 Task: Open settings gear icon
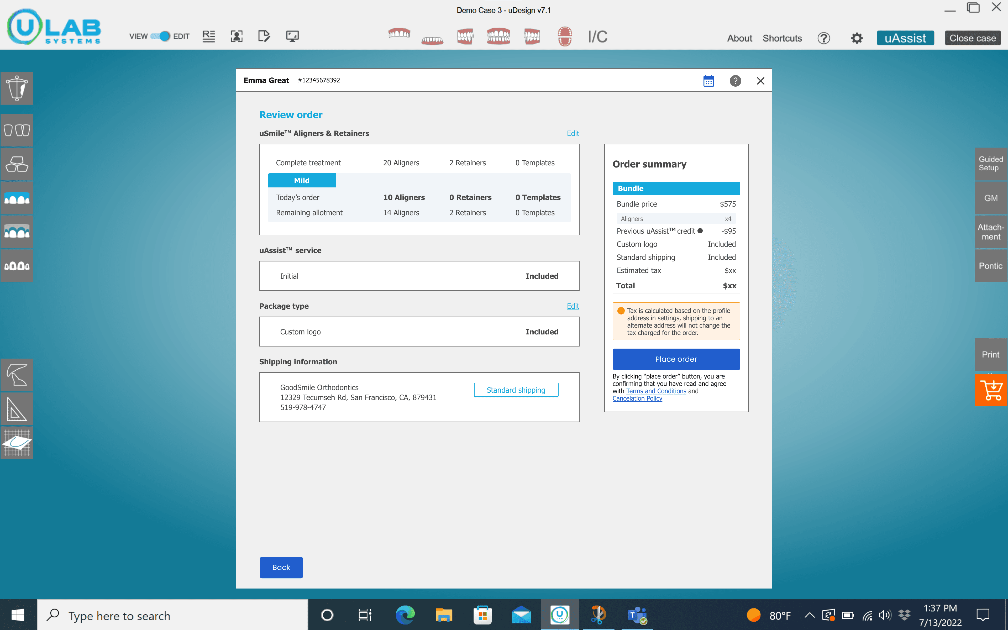(x=857, y=38)
